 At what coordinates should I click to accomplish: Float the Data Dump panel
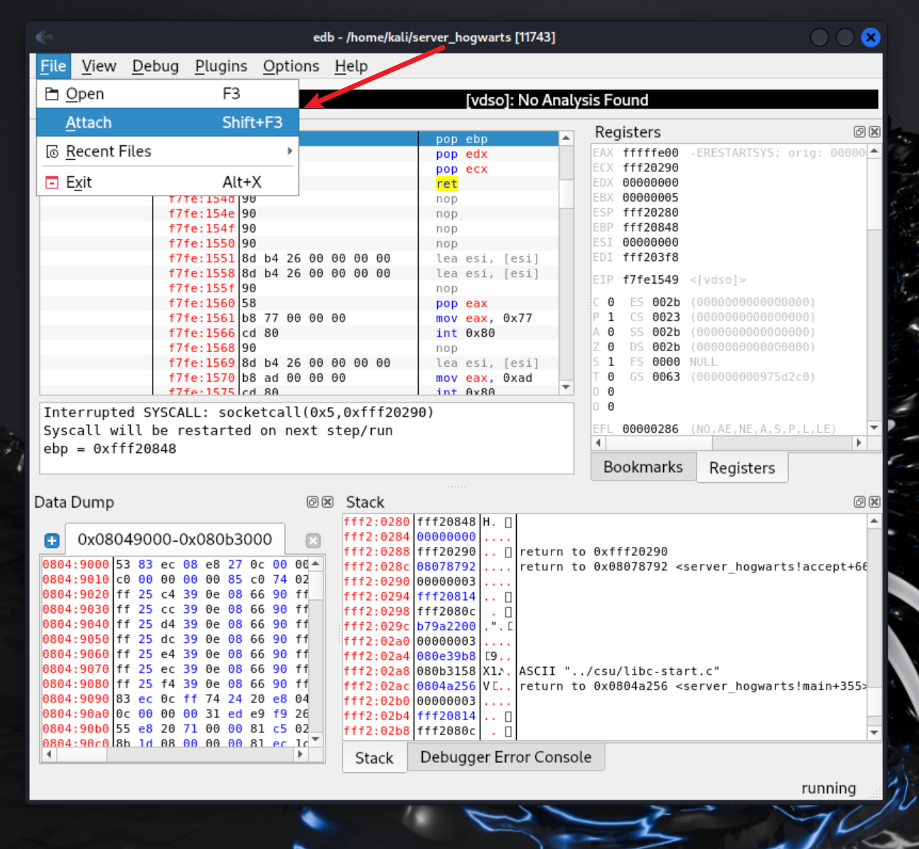312,502
